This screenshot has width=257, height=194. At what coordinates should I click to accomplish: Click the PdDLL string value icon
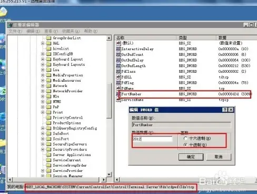pos(118,77)
